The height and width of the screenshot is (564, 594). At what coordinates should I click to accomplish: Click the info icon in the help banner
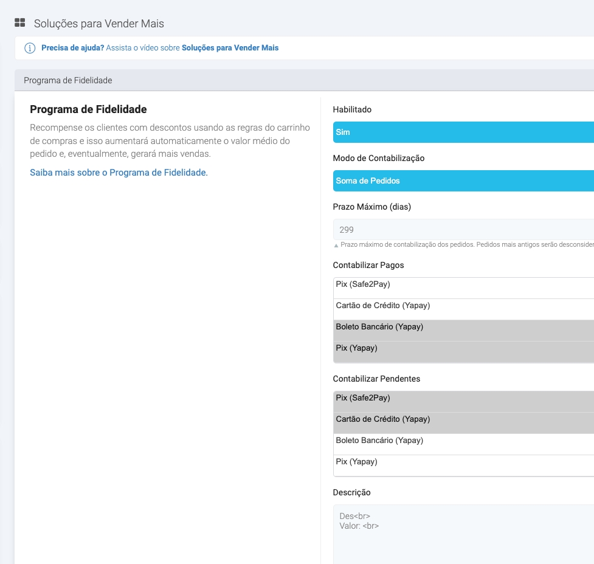[x=29, y=48]
